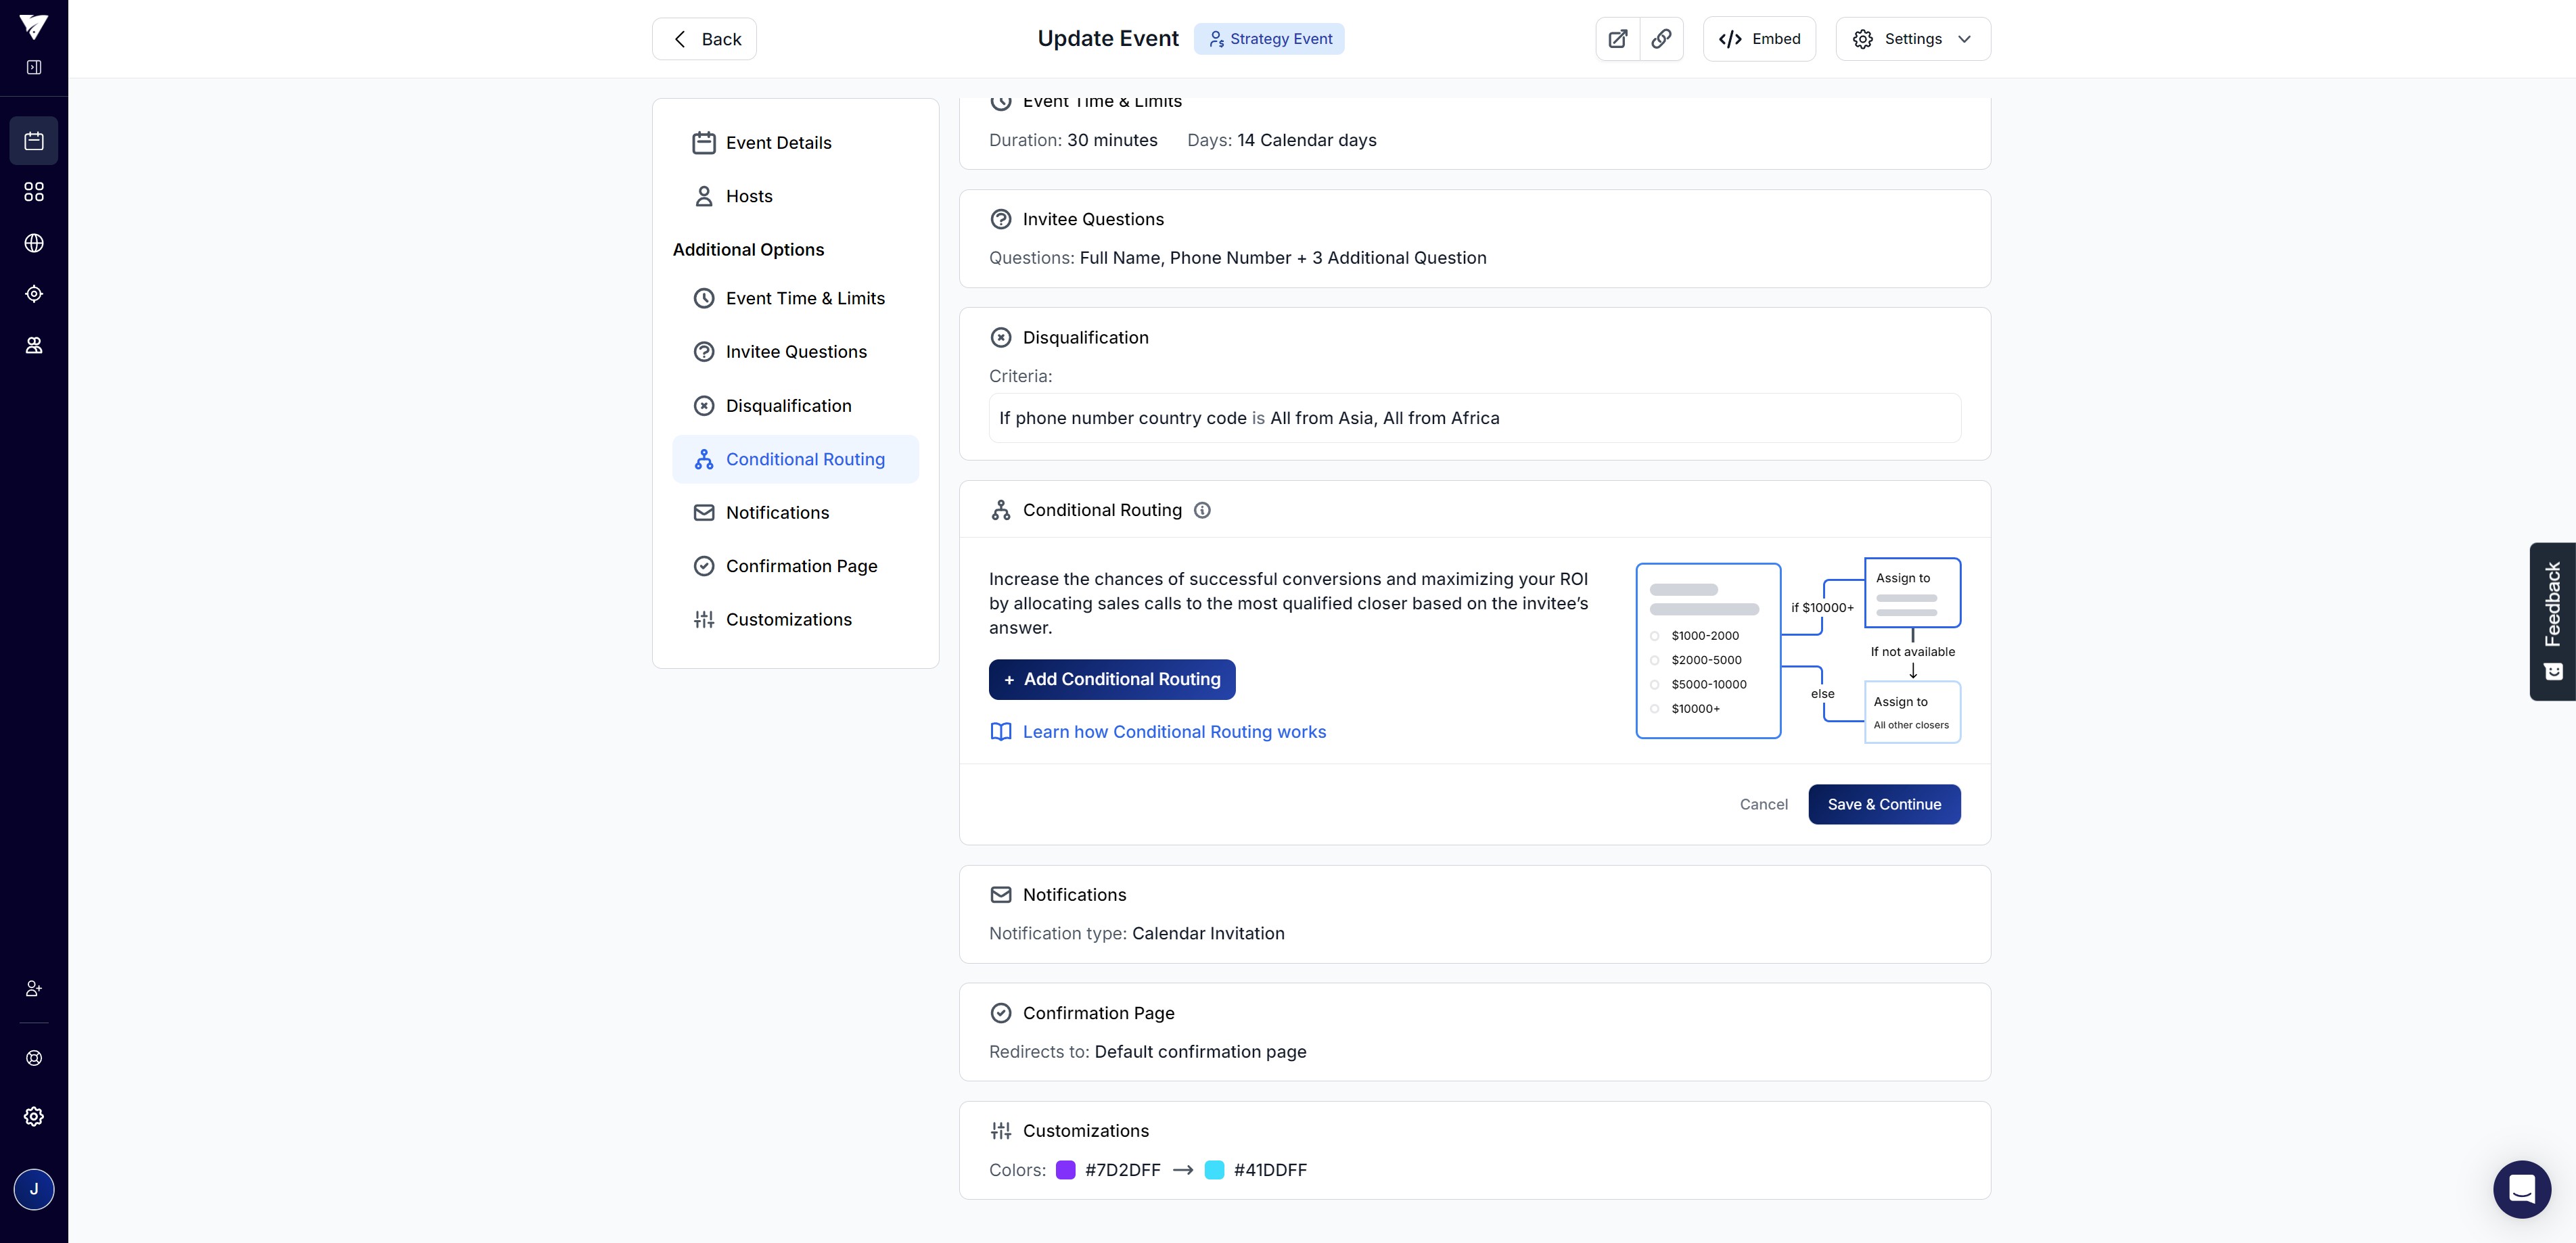The image size is (2576, 1243).
Task: Select Confirmation Page in side menu
Action: 800,566
